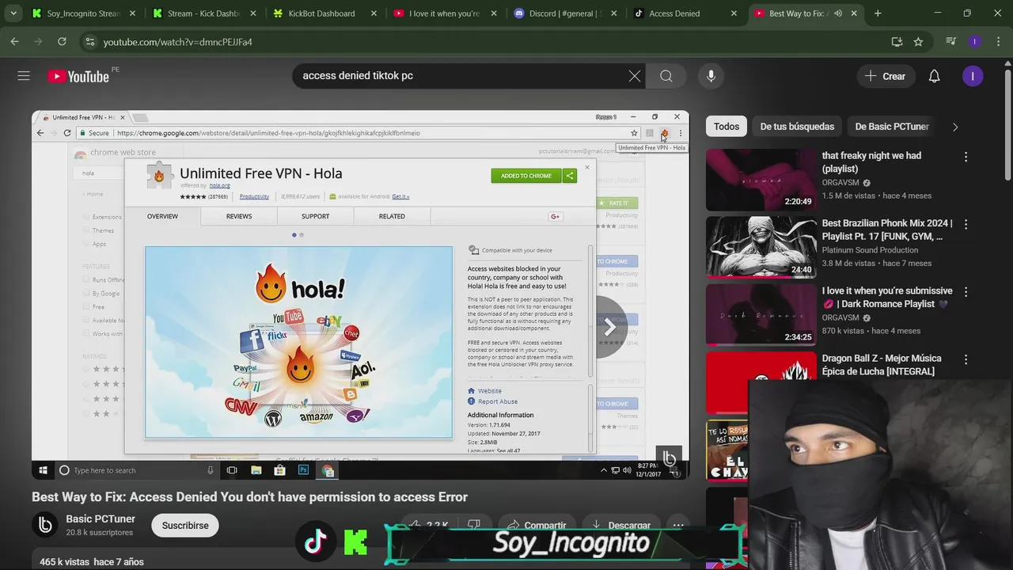Open the YouTube account avatar menu
Viewport: 1013px width, 570px height.
click(973, 76)
